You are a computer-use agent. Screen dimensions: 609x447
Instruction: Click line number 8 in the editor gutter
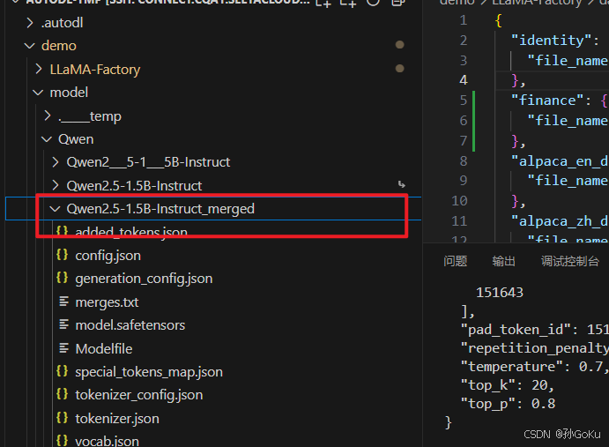tap(464, 161)
